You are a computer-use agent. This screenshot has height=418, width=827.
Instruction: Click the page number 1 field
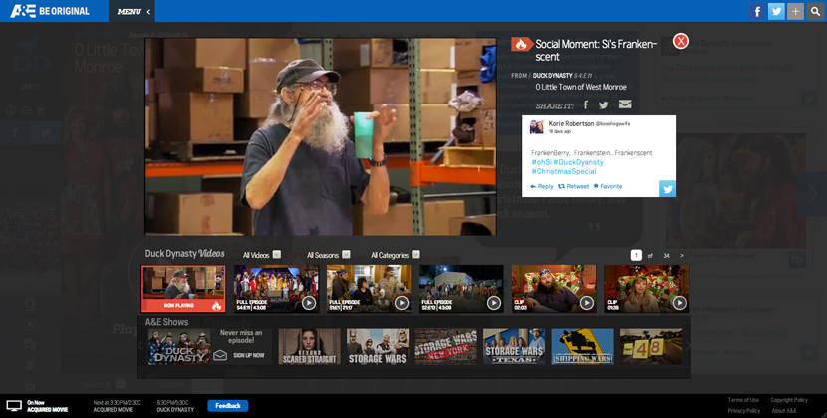point(636,255)
